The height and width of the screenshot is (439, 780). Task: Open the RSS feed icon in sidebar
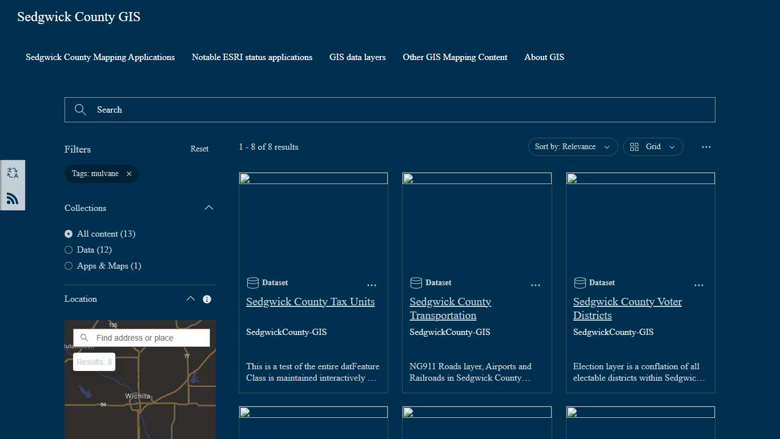(12, 198)
